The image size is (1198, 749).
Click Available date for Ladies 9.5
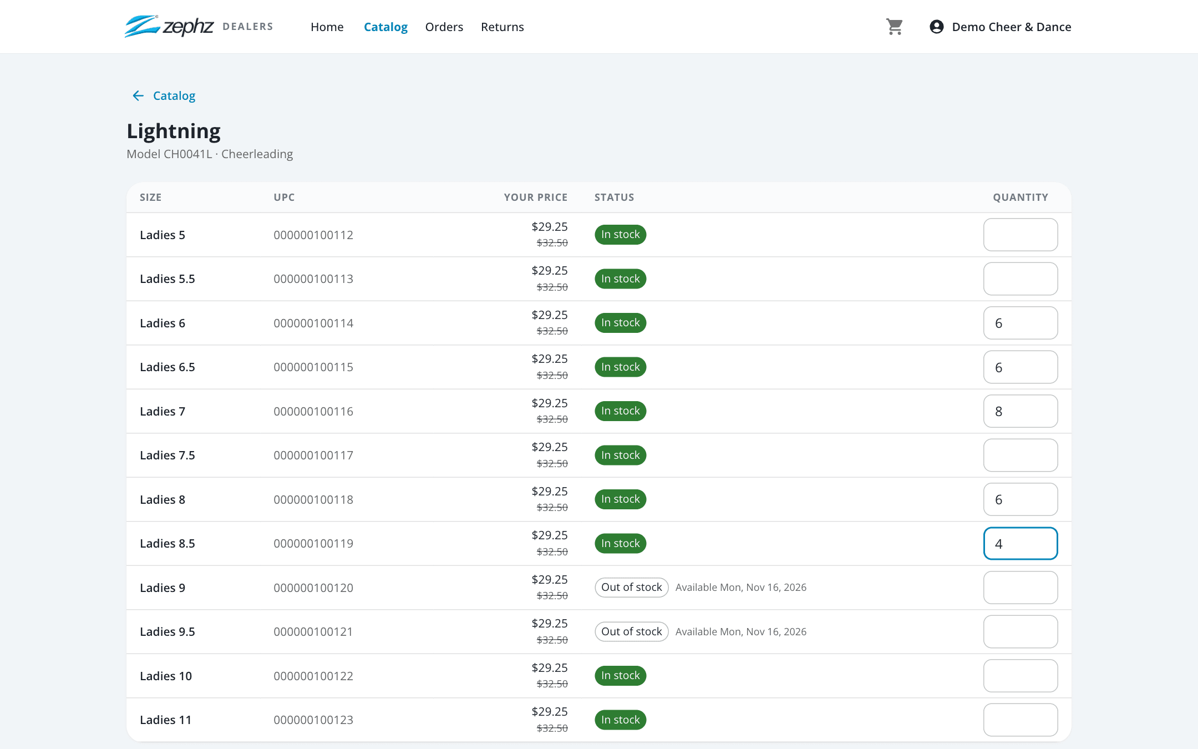[741, 631]
